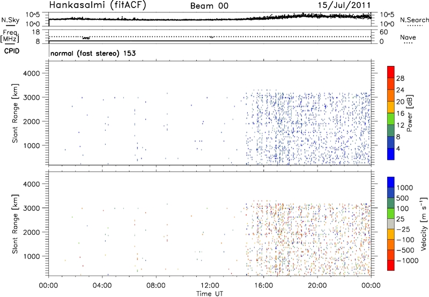Click the 28 label on the Power colorbar

click(400, 78)
